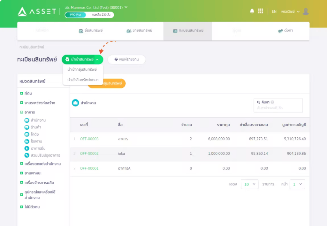Viewport: 327px width, 226px height.
Task: Click the user avatar icon
Action: 306,11
